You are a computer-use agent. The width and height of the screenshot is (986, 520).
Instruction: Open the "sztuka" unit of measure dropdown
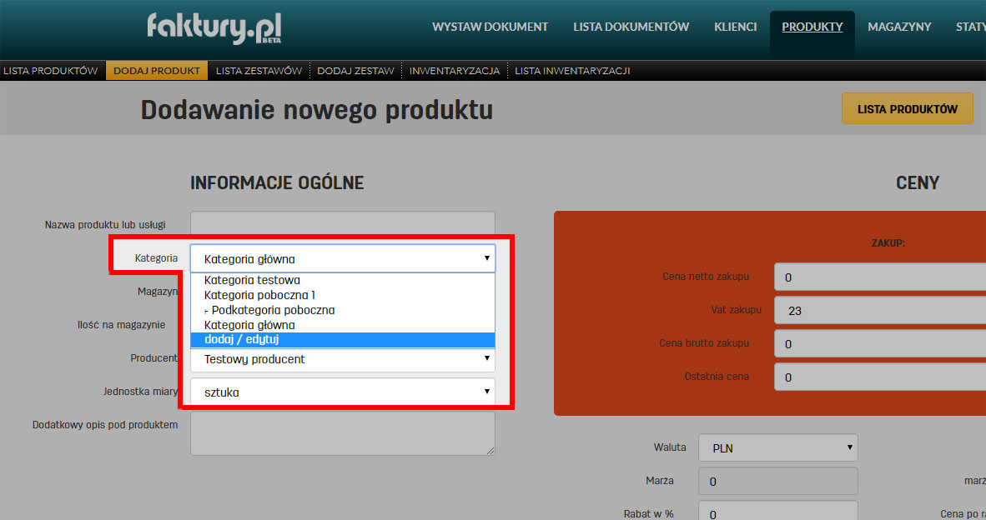click(343, 390)
